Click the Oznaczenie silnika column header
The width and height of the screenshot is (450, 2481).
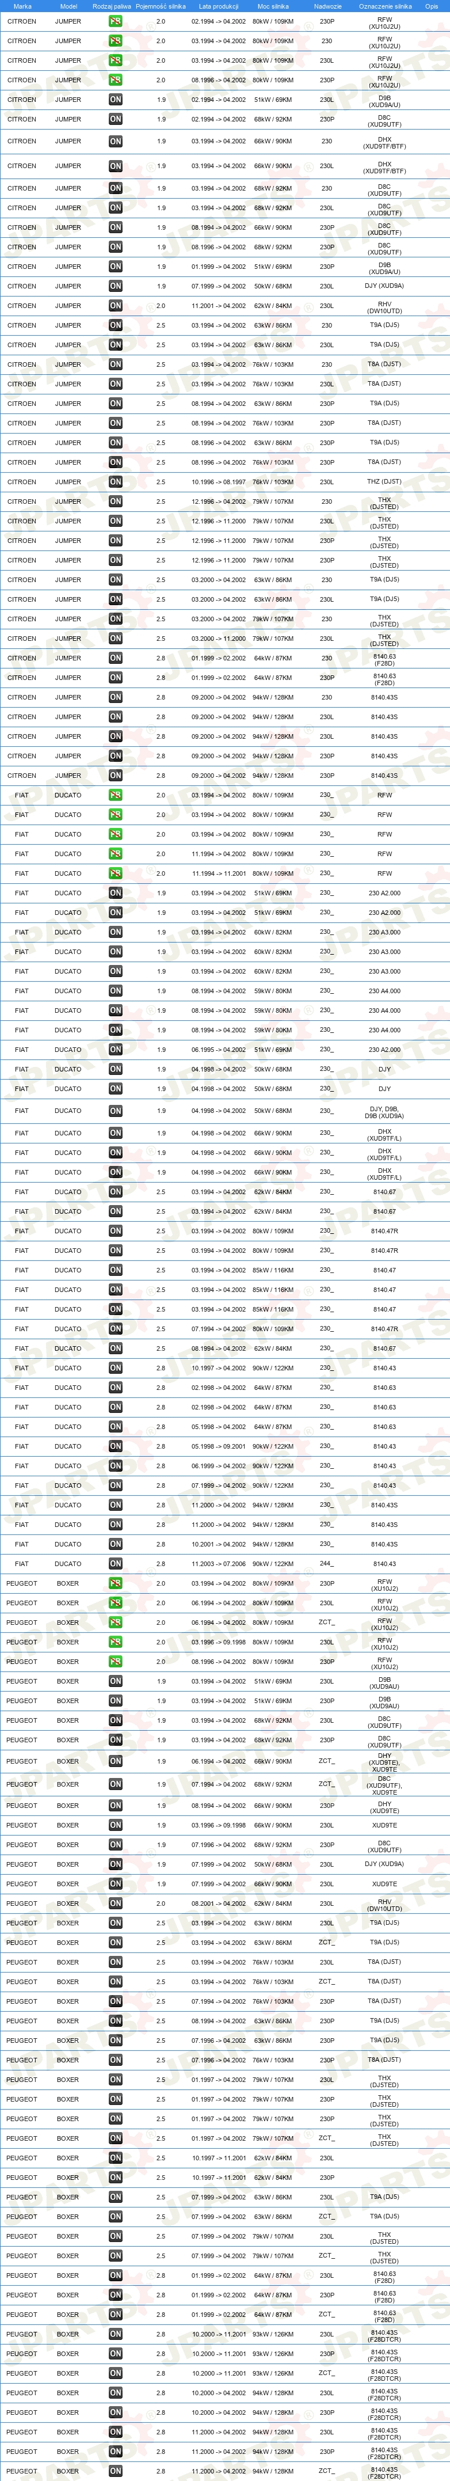coord(386,6)
